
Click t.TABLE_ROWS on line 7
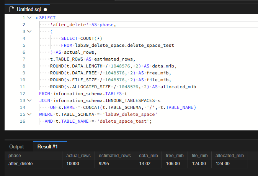click(67, 59)
